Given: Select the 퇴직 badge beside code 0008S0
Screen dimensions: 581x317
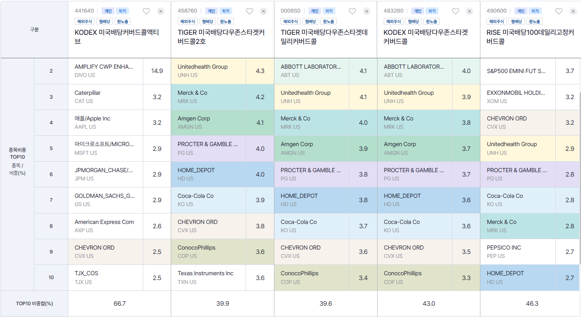Looking at the screenshot, I should click(329, 11).
